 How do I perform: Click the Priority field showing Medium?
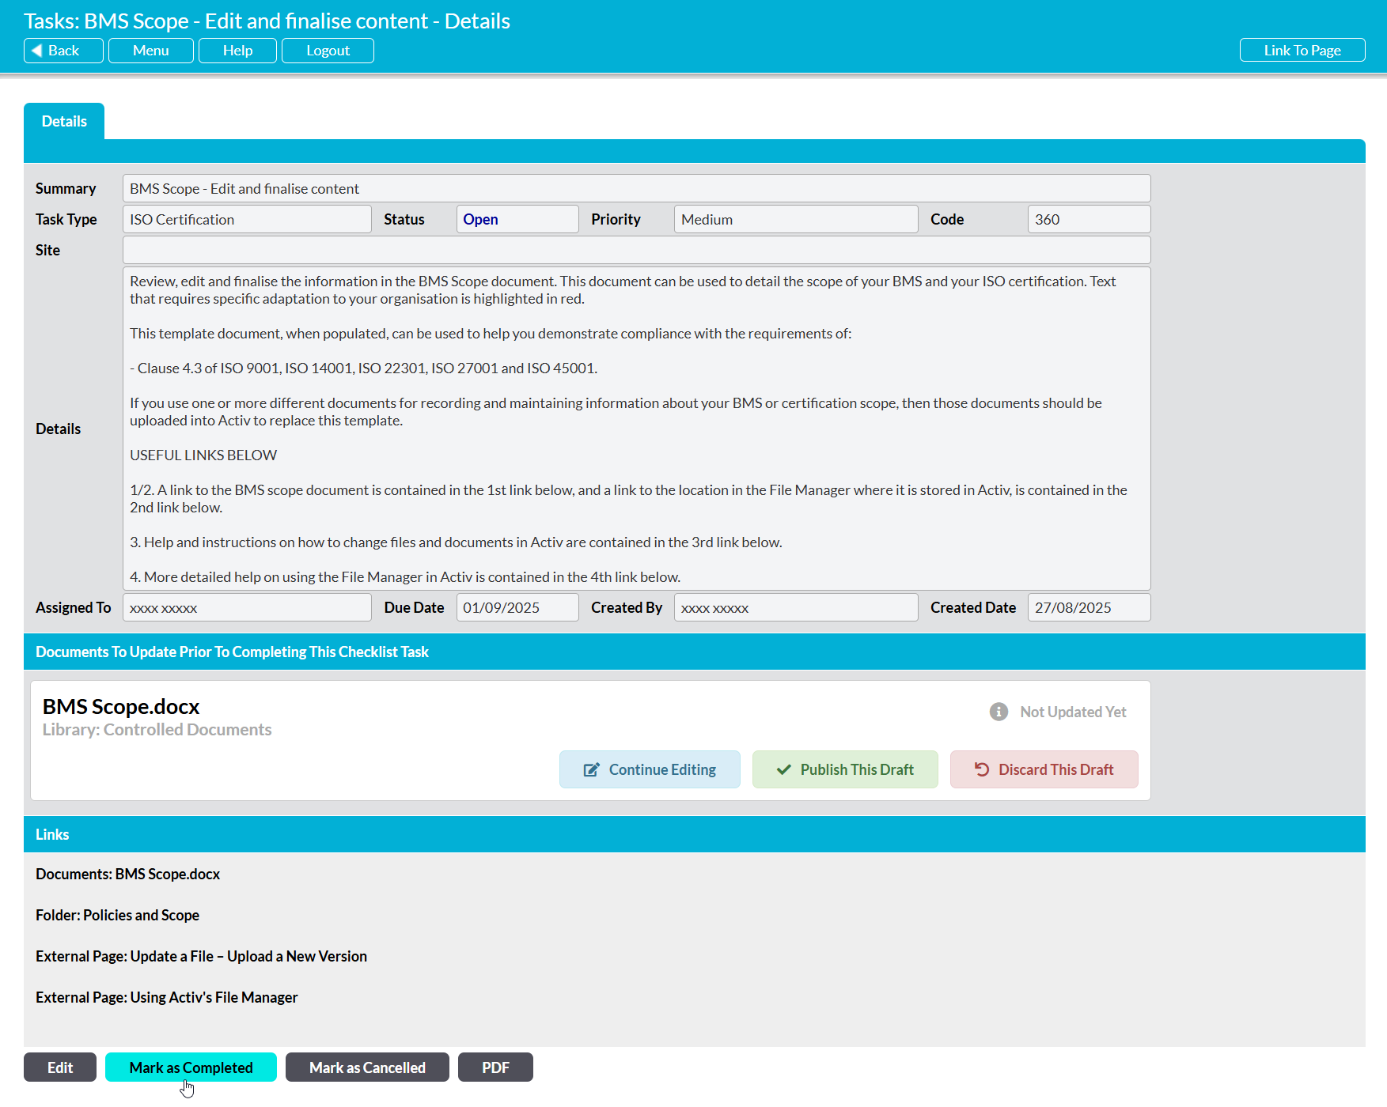click(795, 220)
